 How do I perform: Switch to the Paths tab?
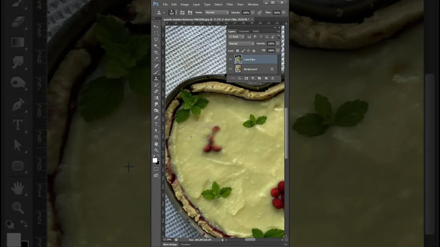point(256,31)
